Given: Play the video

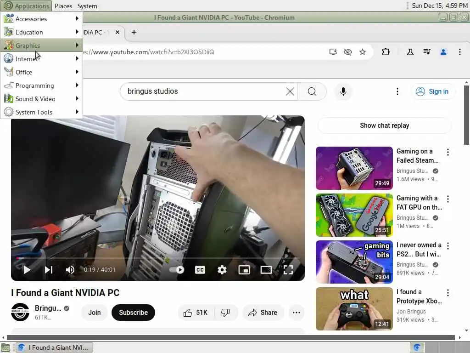Looking at the screenshot, I should (27, 270).
